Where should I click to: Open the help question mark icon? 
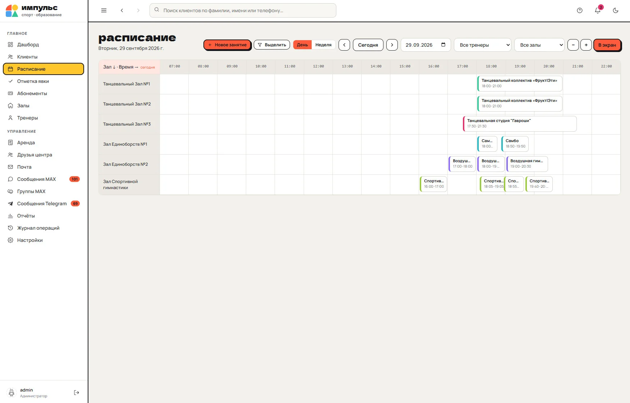tap(580, 10)
